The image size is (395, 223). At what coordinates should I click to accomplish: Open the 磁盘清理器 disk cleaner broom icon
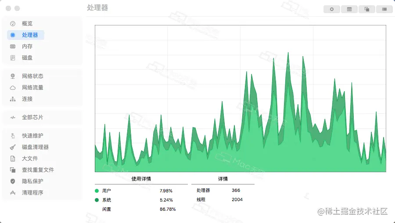13,147
